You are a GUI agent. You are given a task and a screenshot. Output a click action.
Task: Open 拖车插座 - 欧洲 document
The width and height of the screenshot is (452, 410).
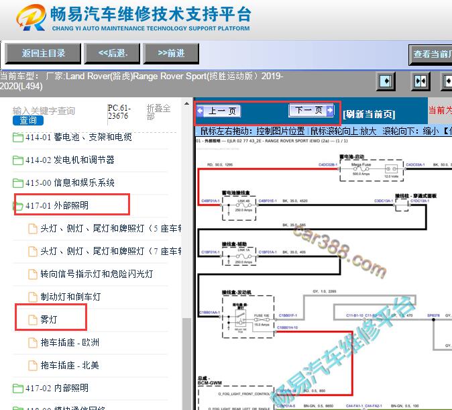coord(70,342)
